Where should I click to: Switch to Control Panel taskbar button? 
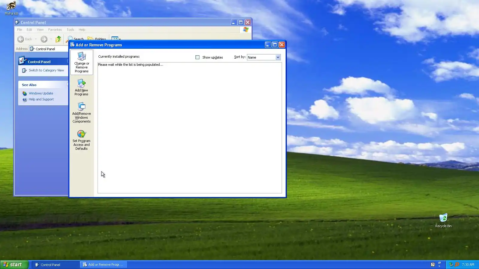tap(55, 265)
